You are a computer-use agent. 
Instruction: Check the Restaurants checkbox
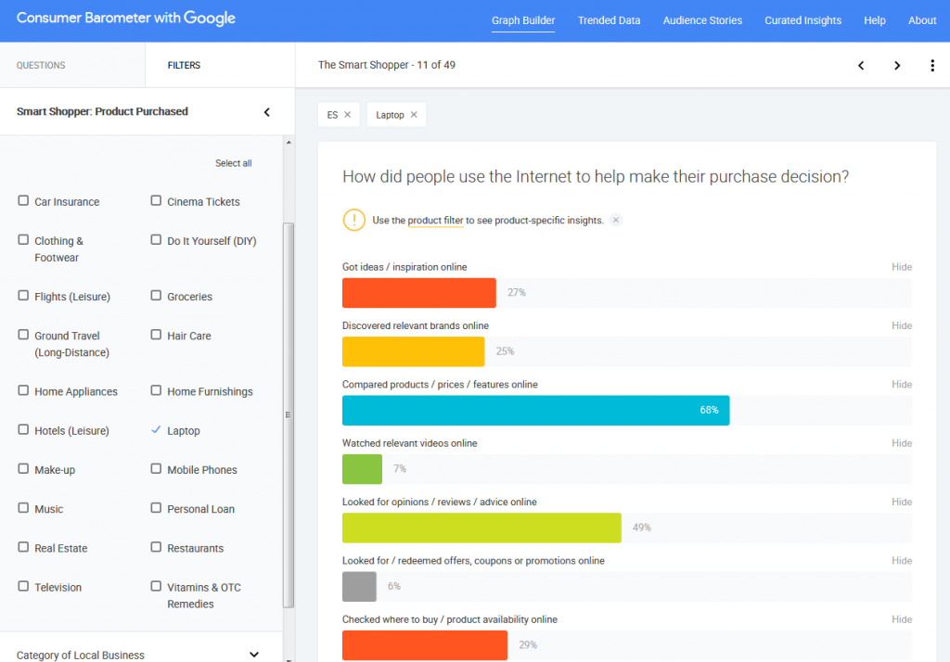coord(156,547)
